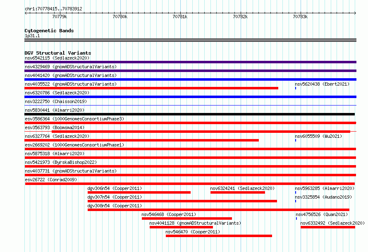This screenshot has height=252, width=368.
Task: Open the nsv6324241 (Sedlazeck2020) label
Action: click(x=242, y=188)
